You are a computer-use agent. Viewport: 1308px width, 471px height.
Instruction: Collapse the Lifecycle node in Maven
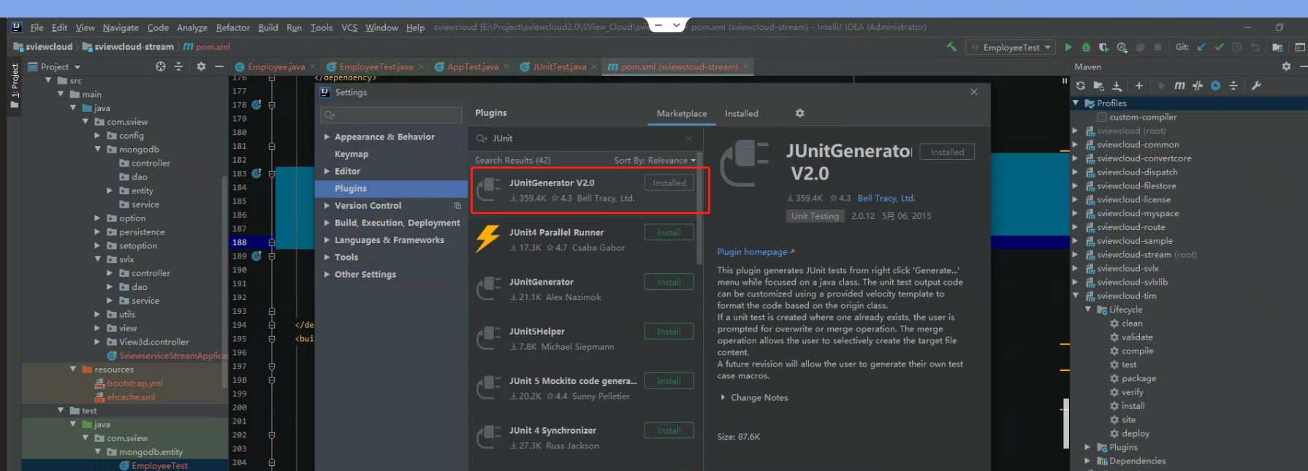click(x=1087, y=310)
